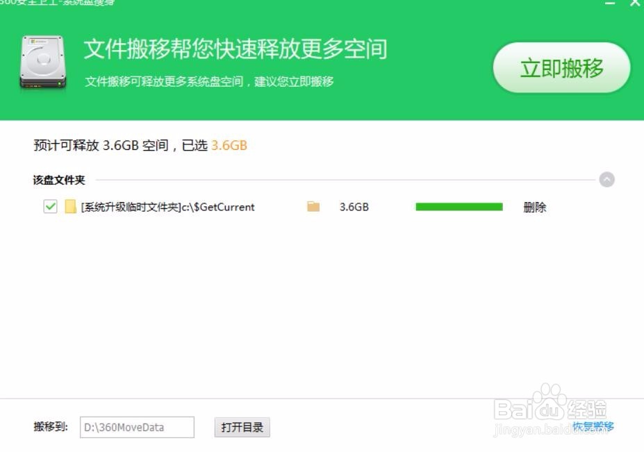644x452 pixels.
Task: Close the 360 system disk window
Action: point(636,3)
